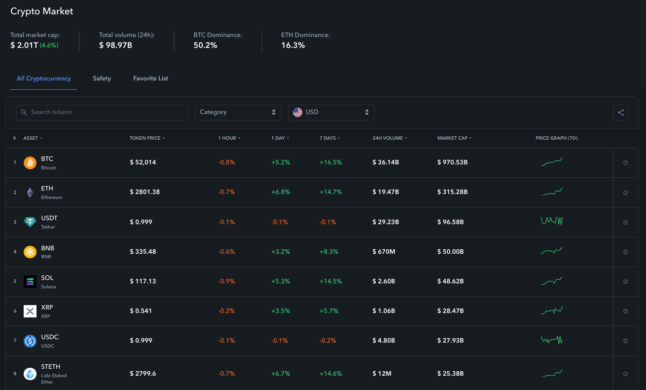
Task: Click the Bitcoin coin icon
Action: tap(30, 162)
